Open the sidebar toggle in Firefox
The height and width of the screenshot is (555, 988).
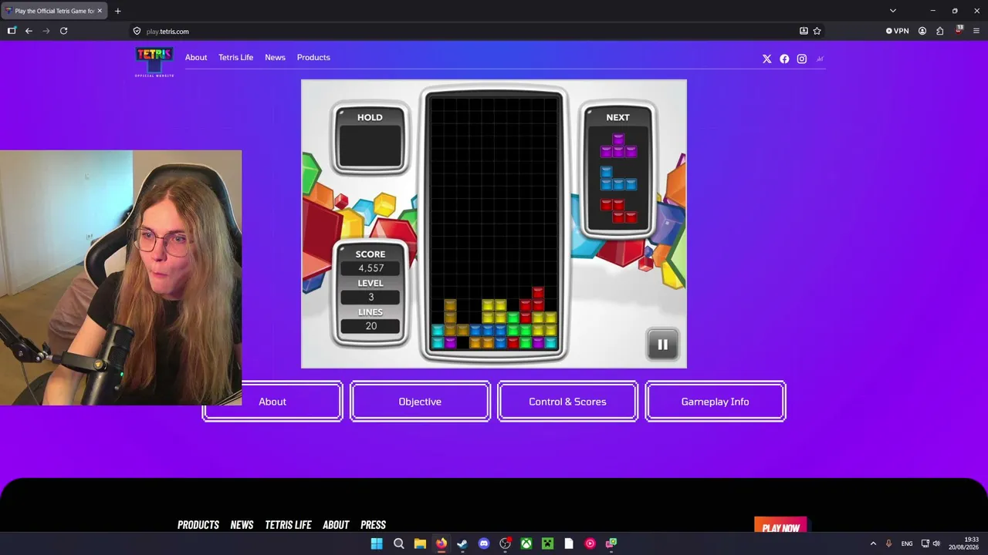pyautogui.click(x=12, y=31)
